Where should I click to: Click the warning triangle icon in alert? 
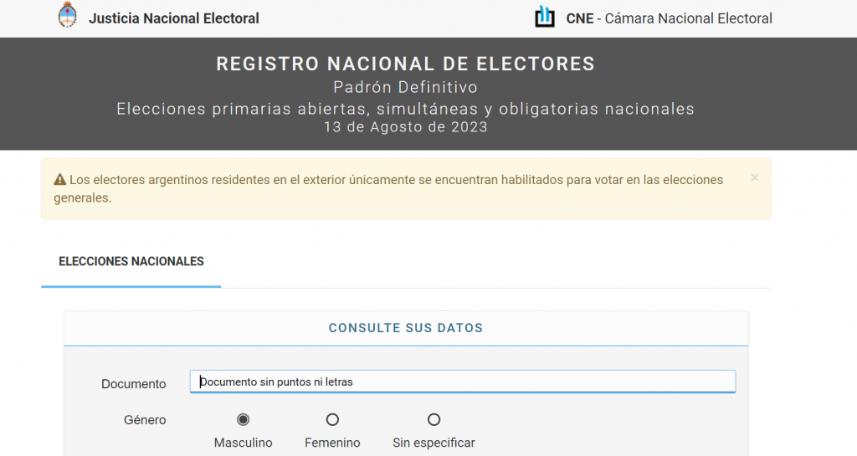(x=59, y=180)
